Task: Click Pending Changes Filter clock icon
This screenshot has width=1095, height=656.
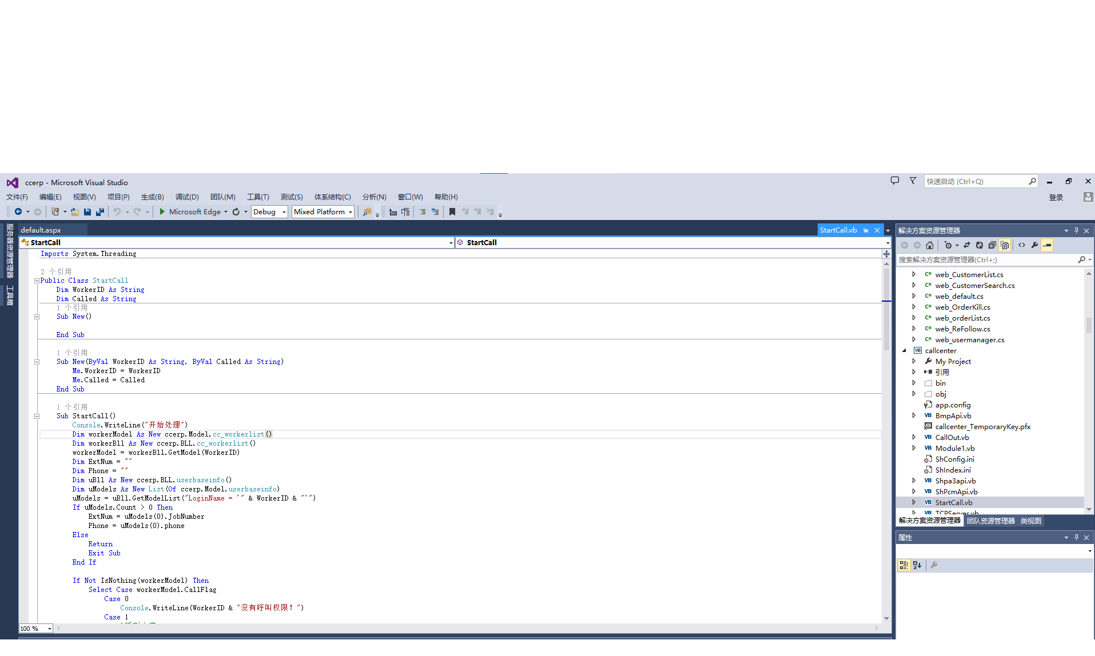Action: [948, 245]
